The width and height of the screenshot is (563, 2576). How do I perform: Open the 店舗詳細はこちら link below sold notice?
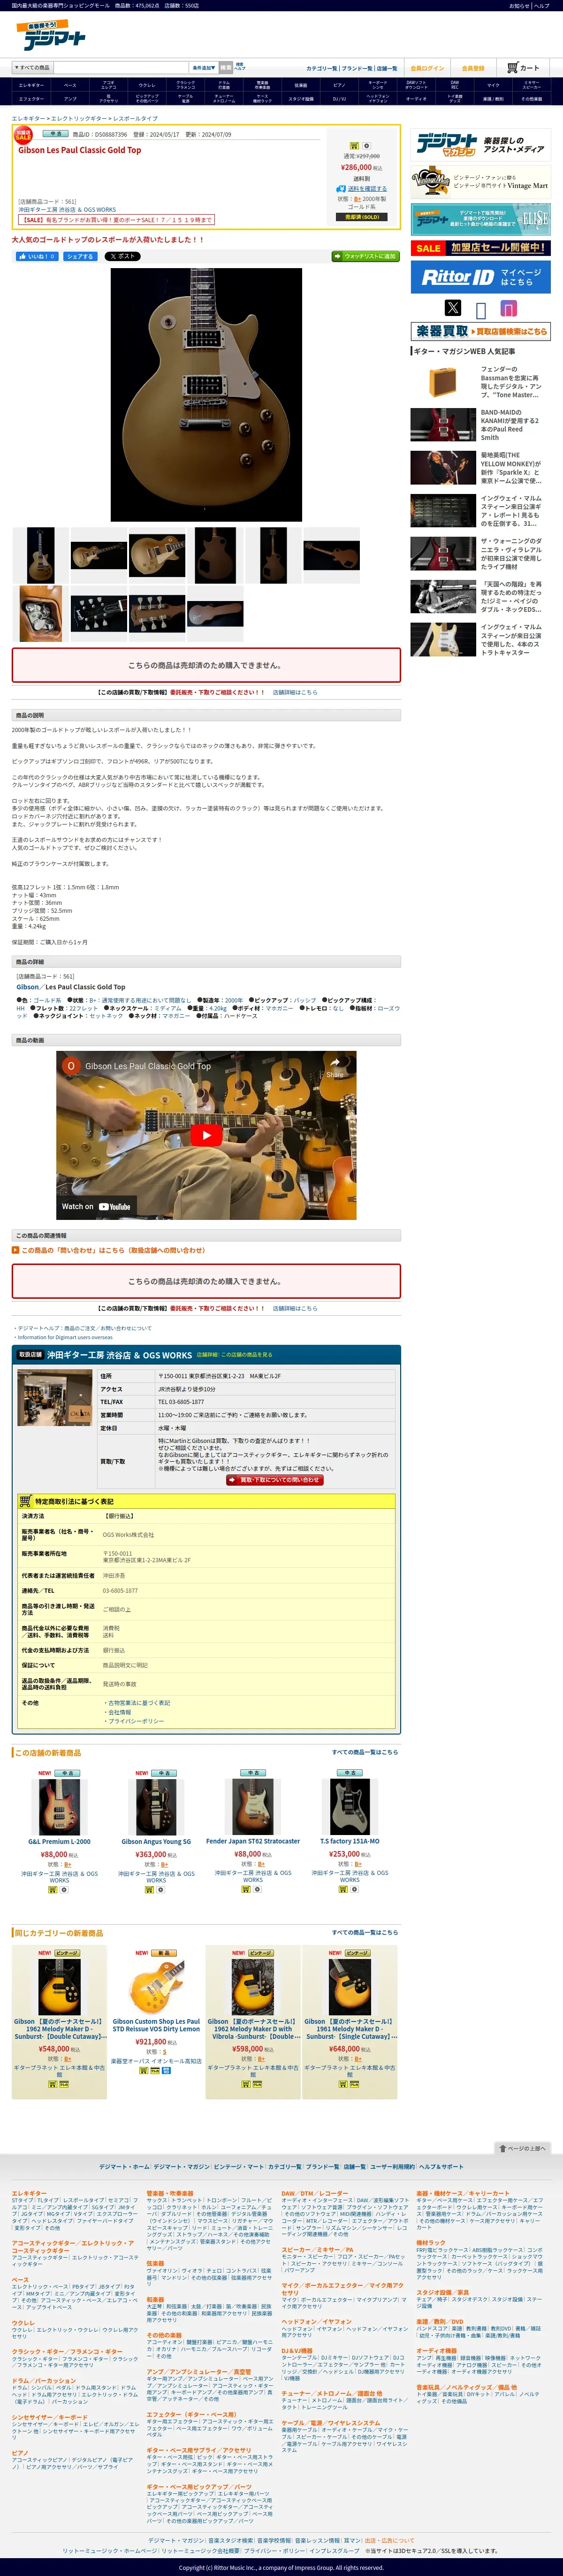click(x=295, y=692)
